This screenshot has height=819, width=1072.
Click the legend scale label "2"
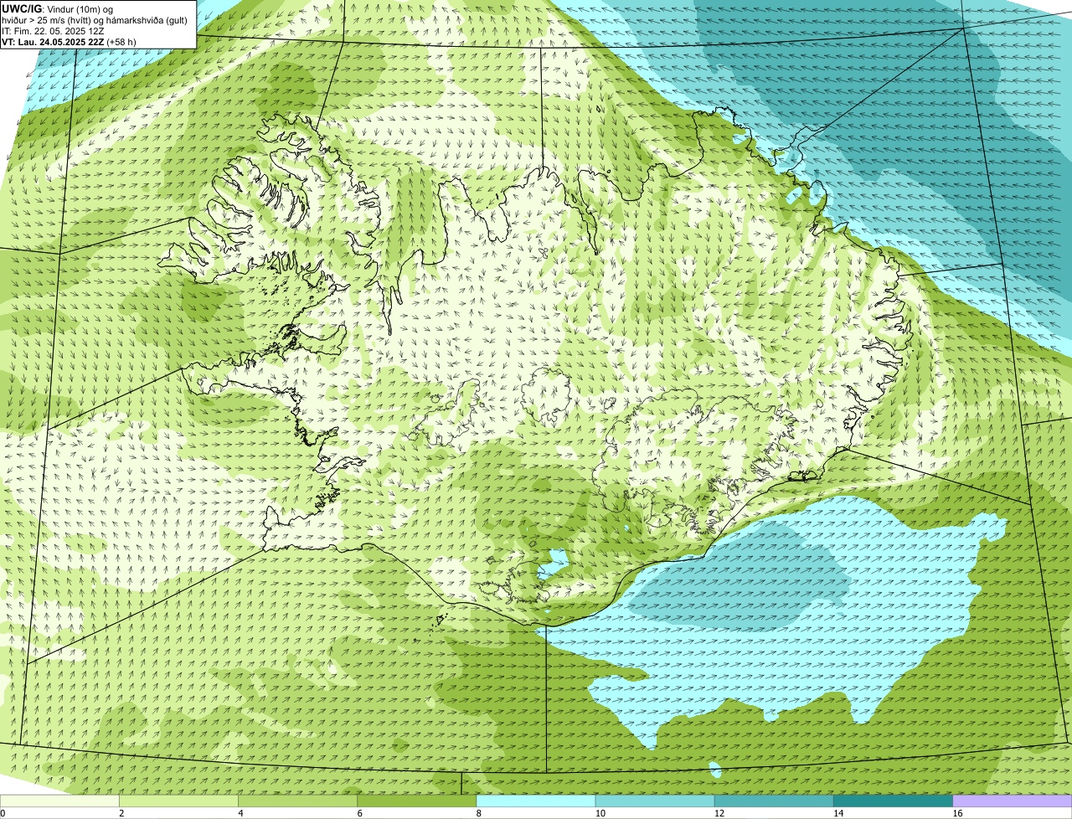click(121, 813)
